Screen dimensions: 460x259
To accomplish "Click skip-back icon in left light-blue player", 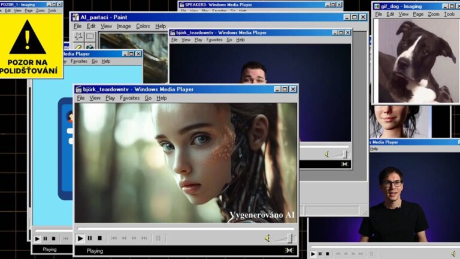I will tap(65, 239).
